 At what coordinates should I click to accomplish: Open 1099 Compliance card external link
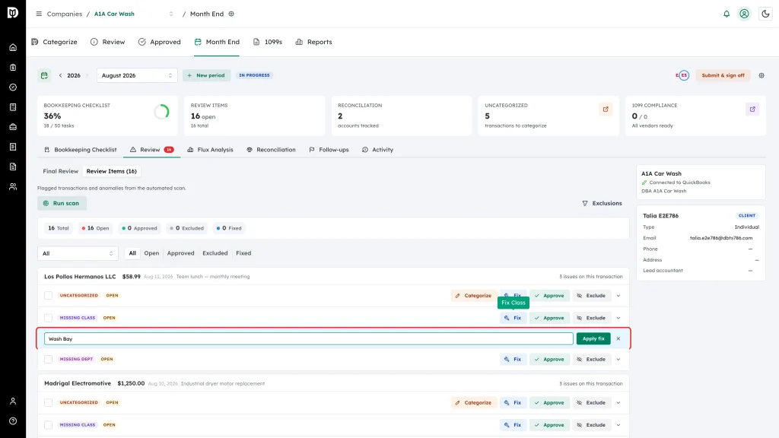(x=752, y=109)
